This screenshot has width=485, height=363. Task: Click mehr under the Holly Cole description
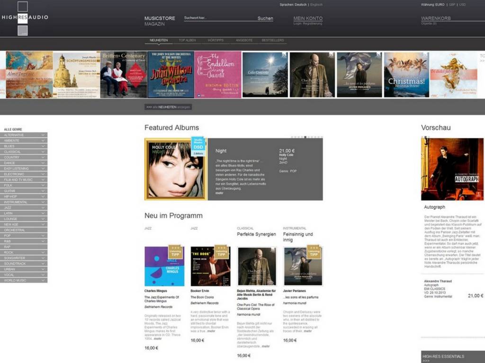(219, 193)
